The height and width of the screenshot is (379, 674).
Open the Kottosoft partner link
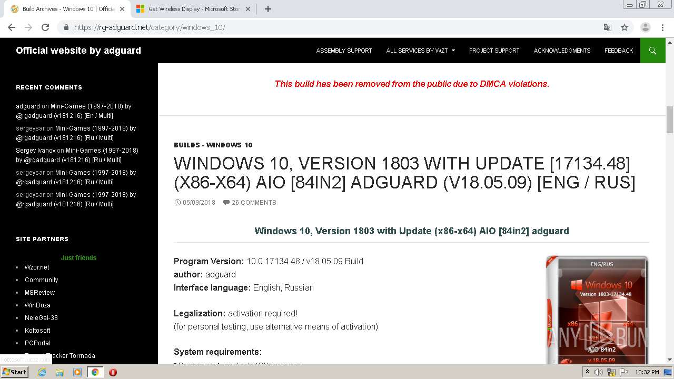click(37, 331)
